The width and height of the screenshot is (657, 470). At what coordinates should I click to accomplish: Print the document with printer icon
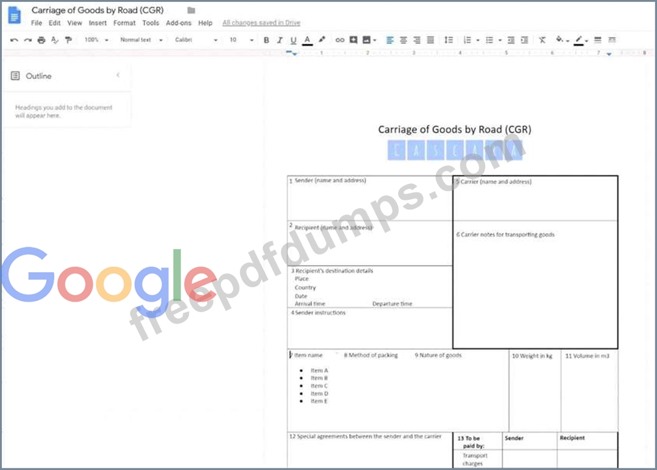[41, 40]
